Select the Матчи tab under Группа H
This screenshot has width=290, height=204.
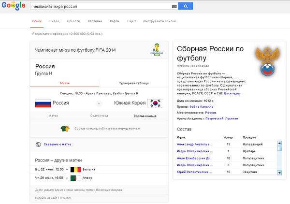point(65,83)
